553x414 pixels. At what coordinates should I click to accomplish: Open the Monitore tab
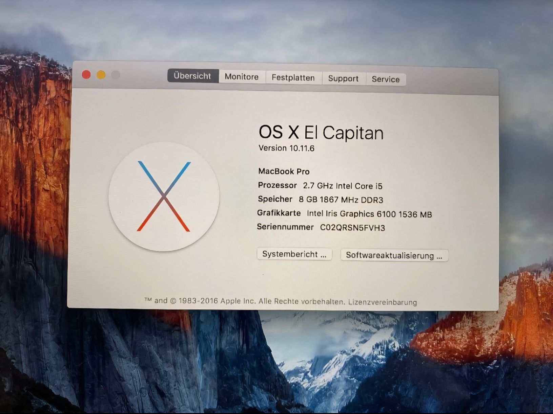242,77
